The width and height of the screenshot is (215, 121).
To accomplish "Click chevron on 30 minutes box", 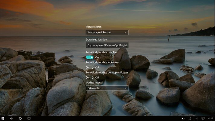I will click(x=125, y=88).
